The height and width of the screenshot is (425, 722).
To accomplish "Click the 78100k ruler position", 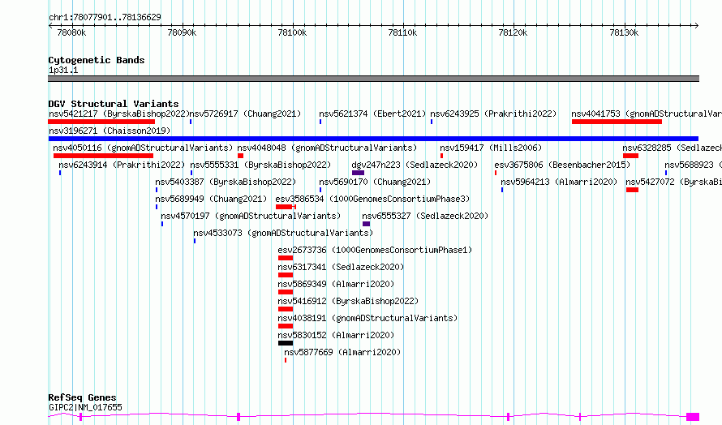I will 292,32.
